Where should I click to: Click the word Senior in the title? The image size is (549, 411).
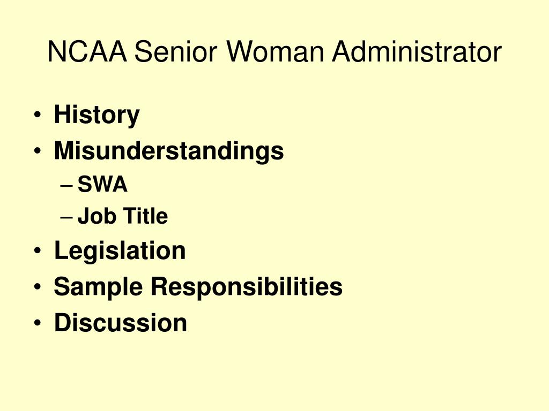pos(176,52)
